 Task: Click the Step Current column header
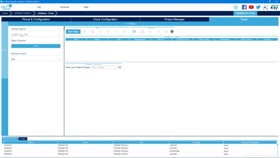pyautogui.click(x=246, y=39)
